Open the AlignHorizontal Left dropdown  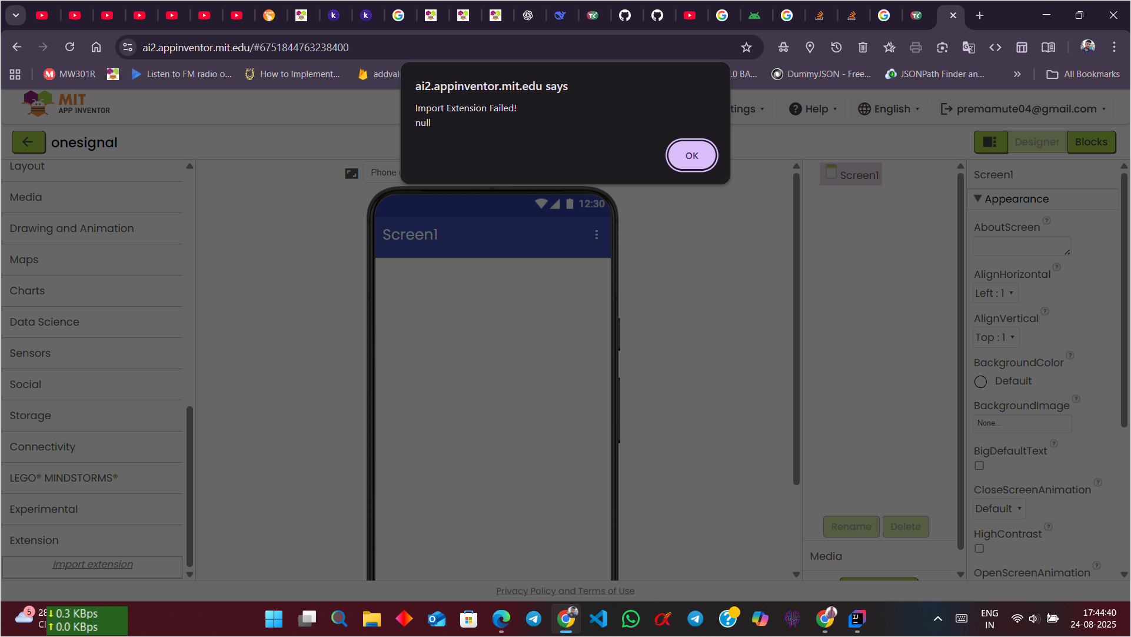click(x=994, y=293)
